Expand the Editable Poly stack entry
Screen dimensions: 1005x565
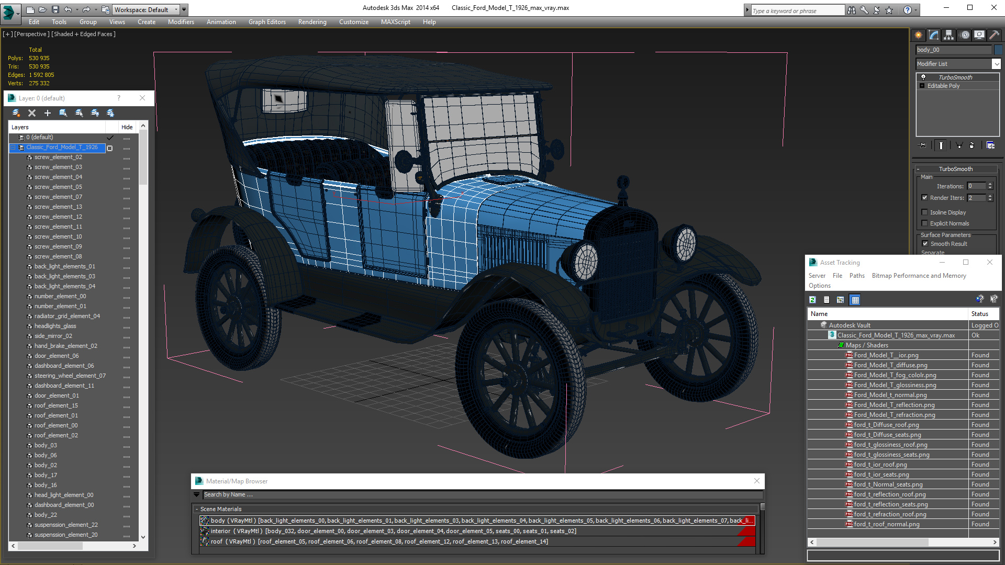pyautogui.click(x=922, y=86)
